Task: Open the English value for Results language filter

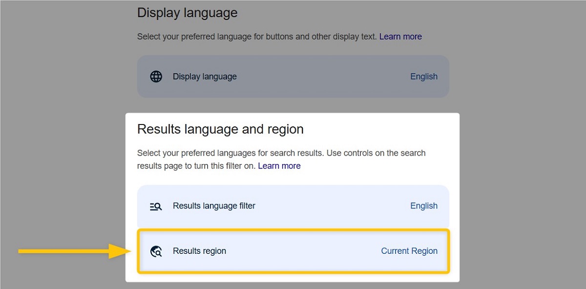Action: [424, 206]
